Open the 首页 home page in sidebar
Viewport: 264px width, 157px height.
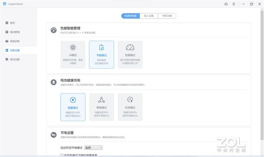(10, 23)
